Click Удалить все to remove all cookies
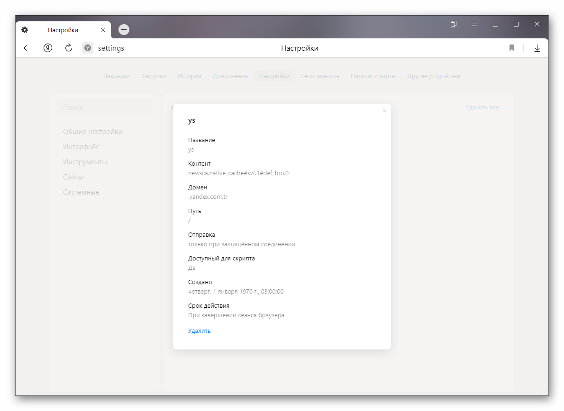Screen dimensions: 564x411 click(x=482, y=107)
